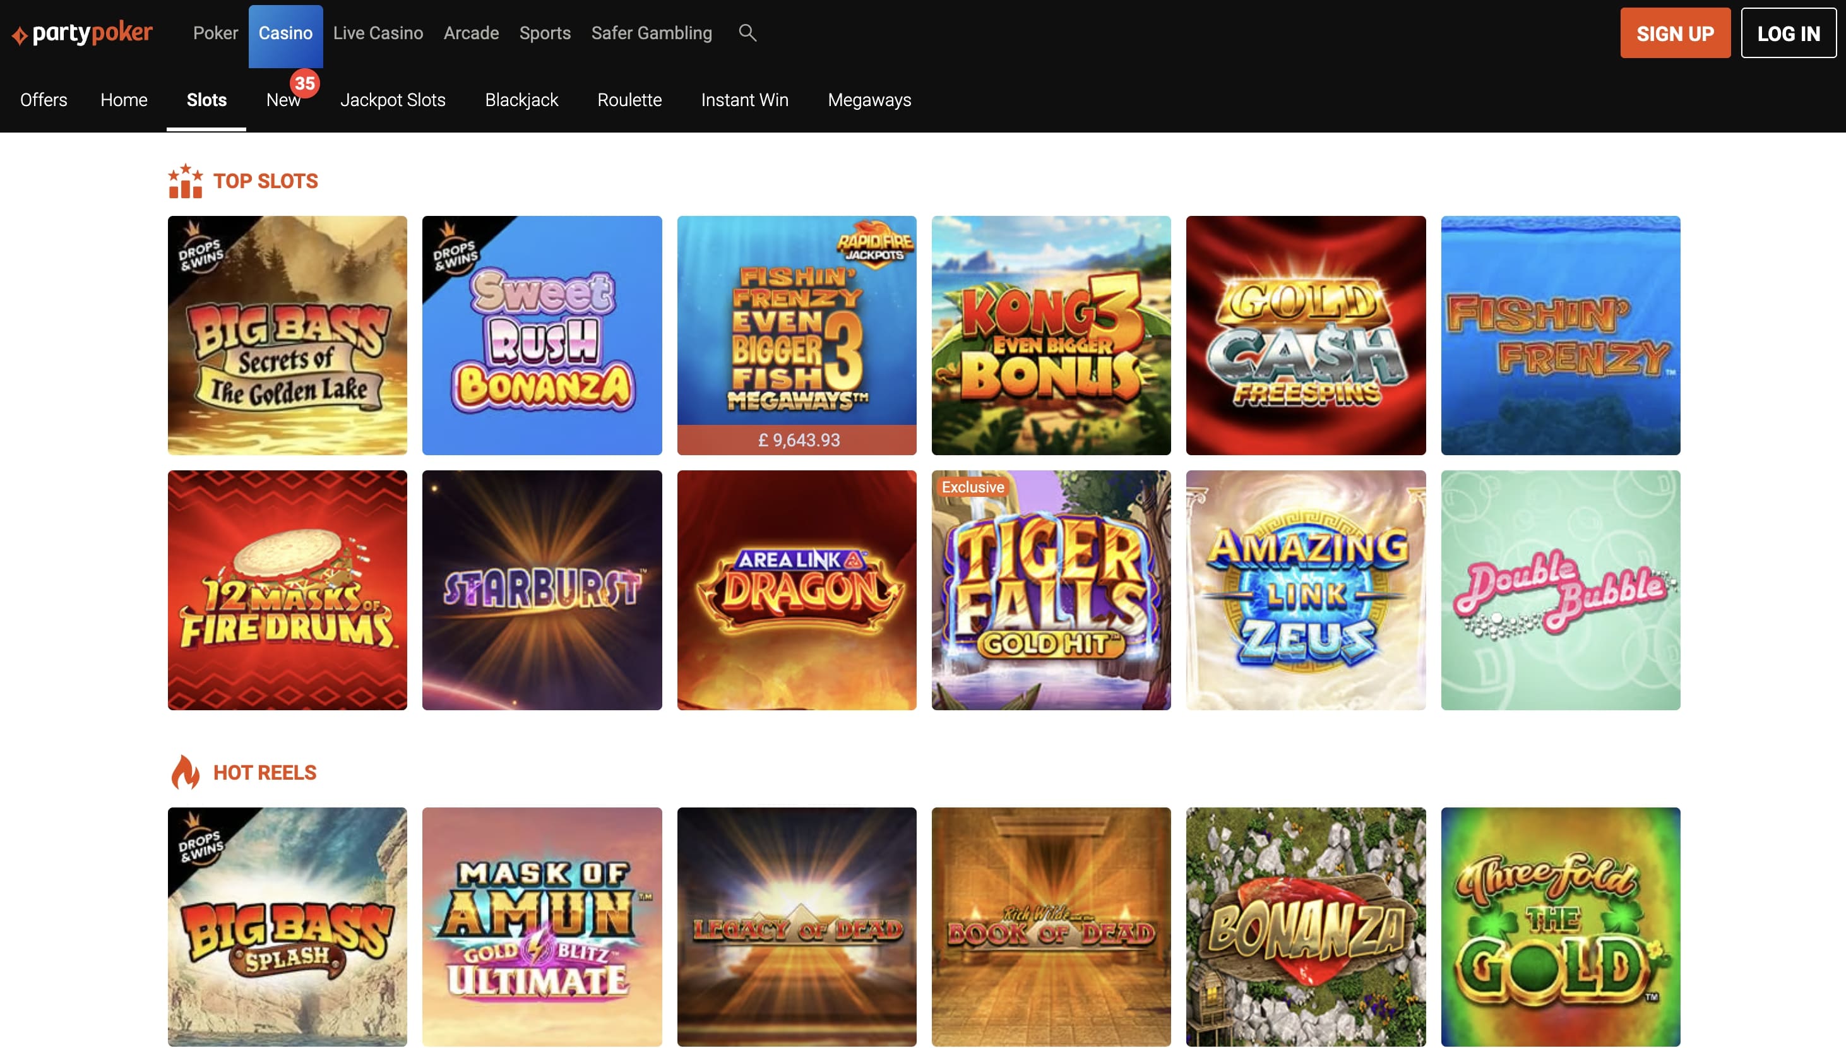This screenshot has width=1846, height=1048.
Task: Open the Jackpot Slots section
Action: pos(393,100)
